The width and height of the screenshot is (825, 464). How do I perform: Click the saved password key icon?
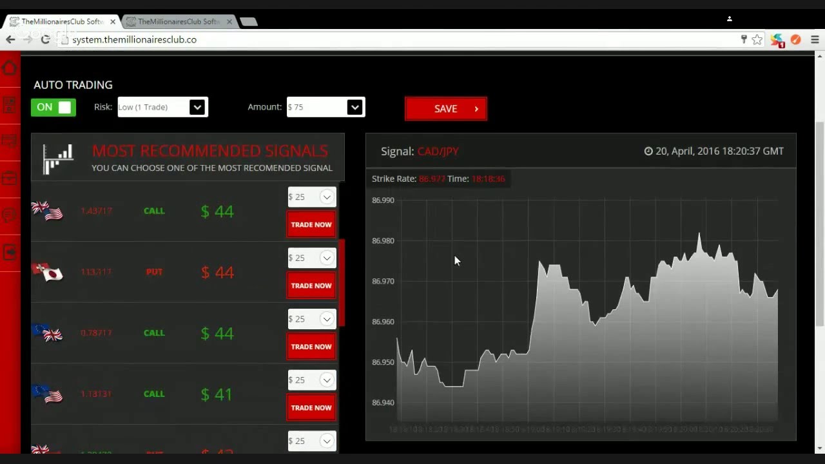[744, 39]
